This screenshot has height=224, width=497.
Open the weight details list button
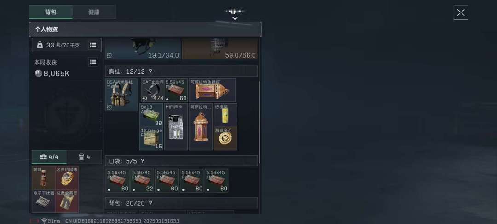coord(93,45)
